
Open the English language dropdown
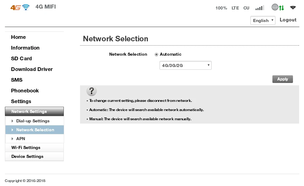[x=263, y=20]
